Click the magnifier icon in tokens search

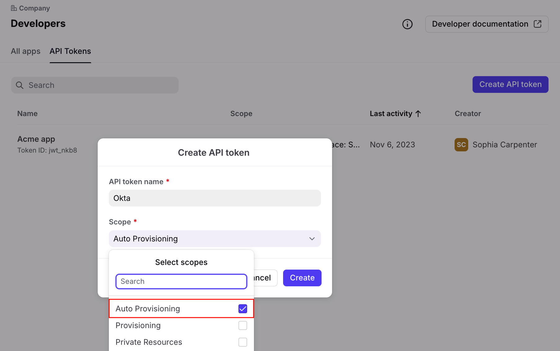[20, 85]
